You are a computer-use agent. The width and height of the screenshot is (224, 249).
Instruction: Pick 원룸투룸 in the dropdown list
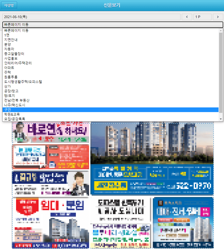[110, 77]
